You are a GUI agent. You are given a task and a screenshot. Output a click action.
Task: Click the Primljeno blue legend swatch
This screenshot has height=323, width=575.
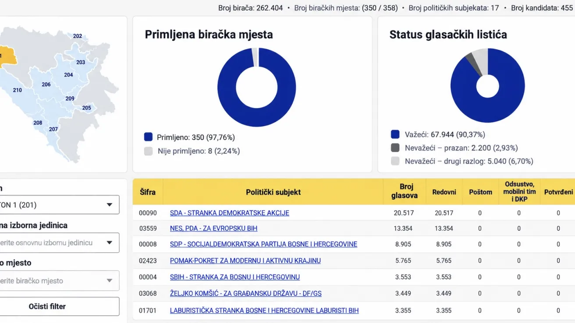tap(148, 137)
